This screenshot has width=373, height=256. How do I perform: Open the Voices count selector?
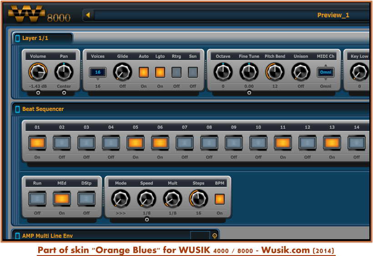pos(98,72)
